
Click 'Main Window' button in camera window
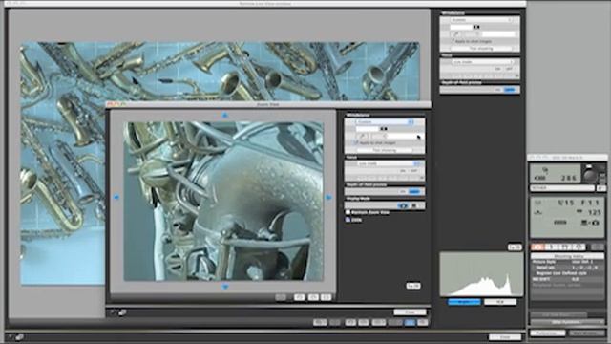pyautogui.click(x=587, y=333)
